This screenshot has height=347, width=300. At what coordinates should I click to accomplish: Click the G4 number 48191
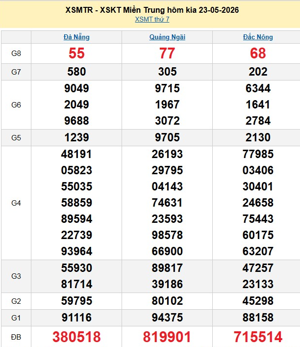point(76,154)
